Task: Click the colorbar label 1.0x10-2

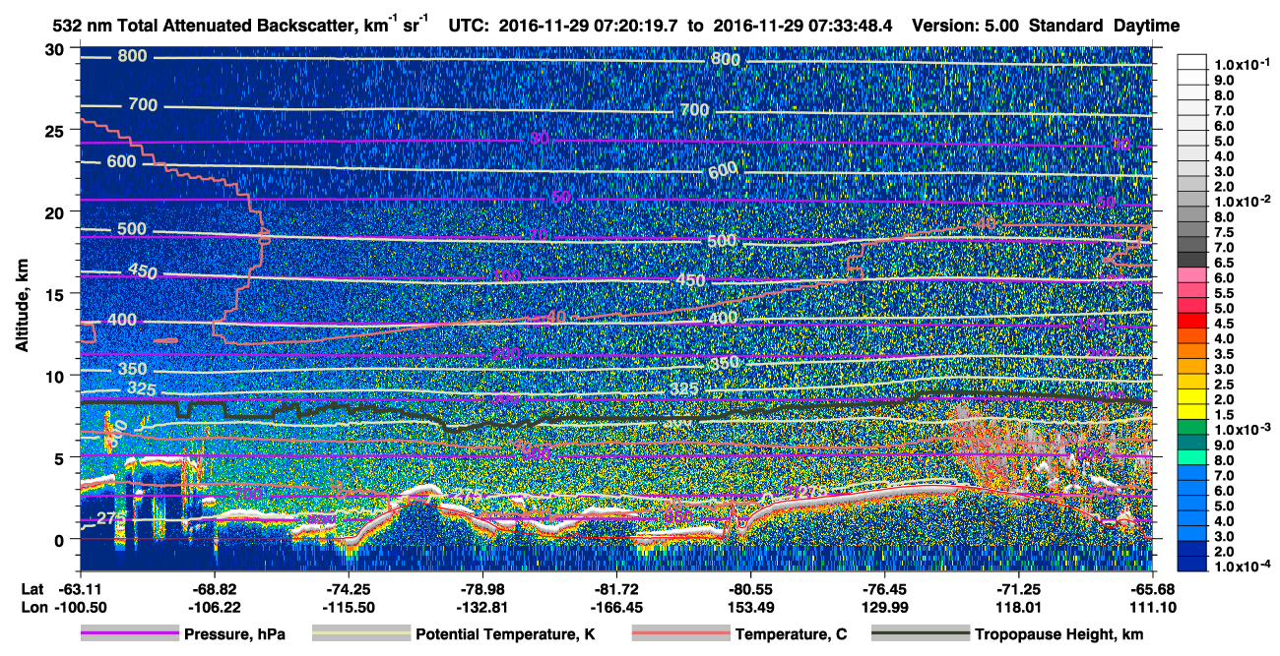Action: pyautogui.click(x=1242, y=202)
